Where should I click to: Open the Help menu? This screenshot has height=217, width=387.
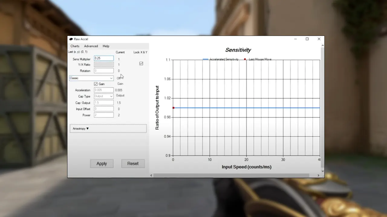[106, 46]
